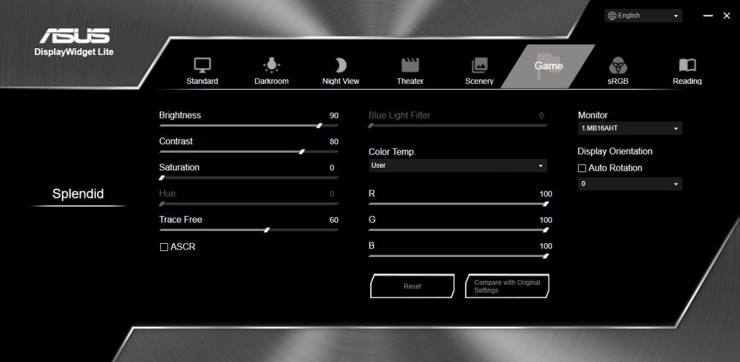Open the English language dropdown

[644, 16]
